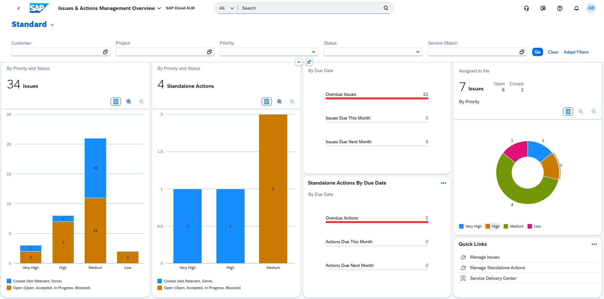The width and height of the screenshot is (604, 299).
Task: Open the help question mark icon
Action: click(559, 8)
